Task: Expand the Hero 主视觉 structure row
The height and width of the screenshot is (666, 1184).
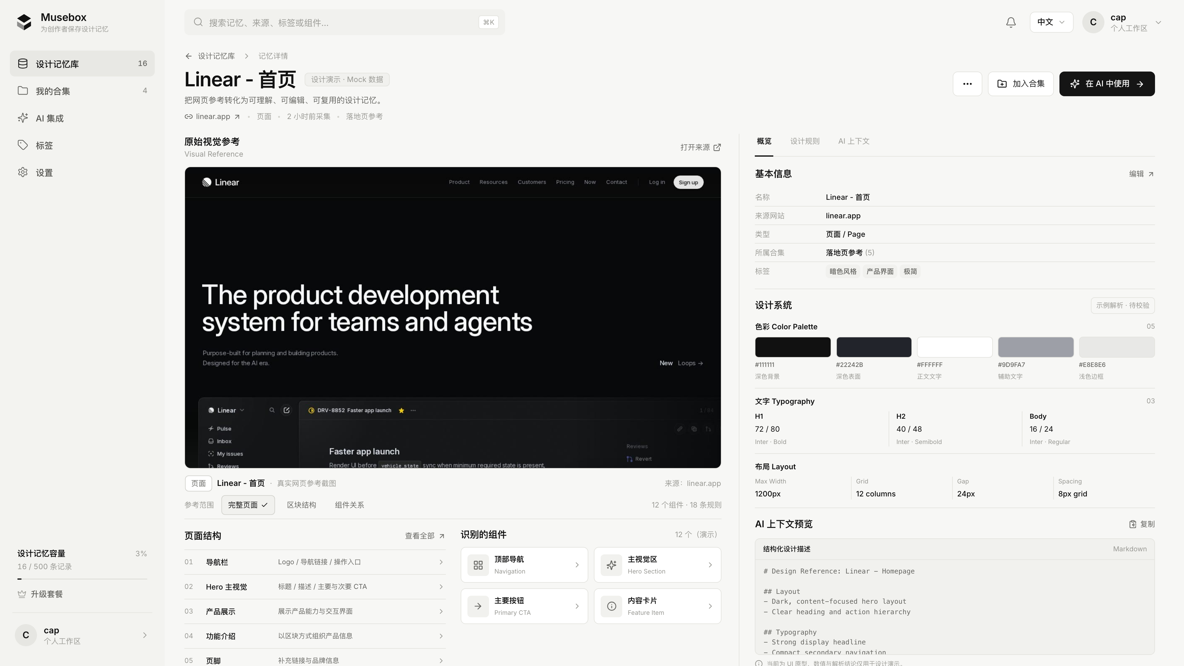Action: (315, 586)
